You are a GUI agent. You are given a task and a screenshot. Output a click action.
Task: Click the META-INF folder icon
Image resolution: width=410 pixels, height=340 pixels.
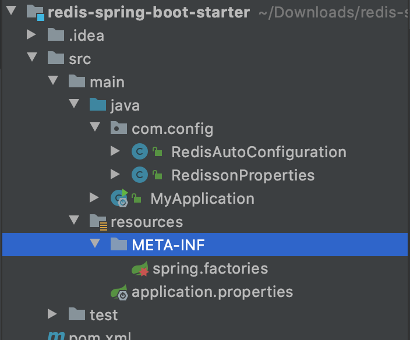point(118,244)
